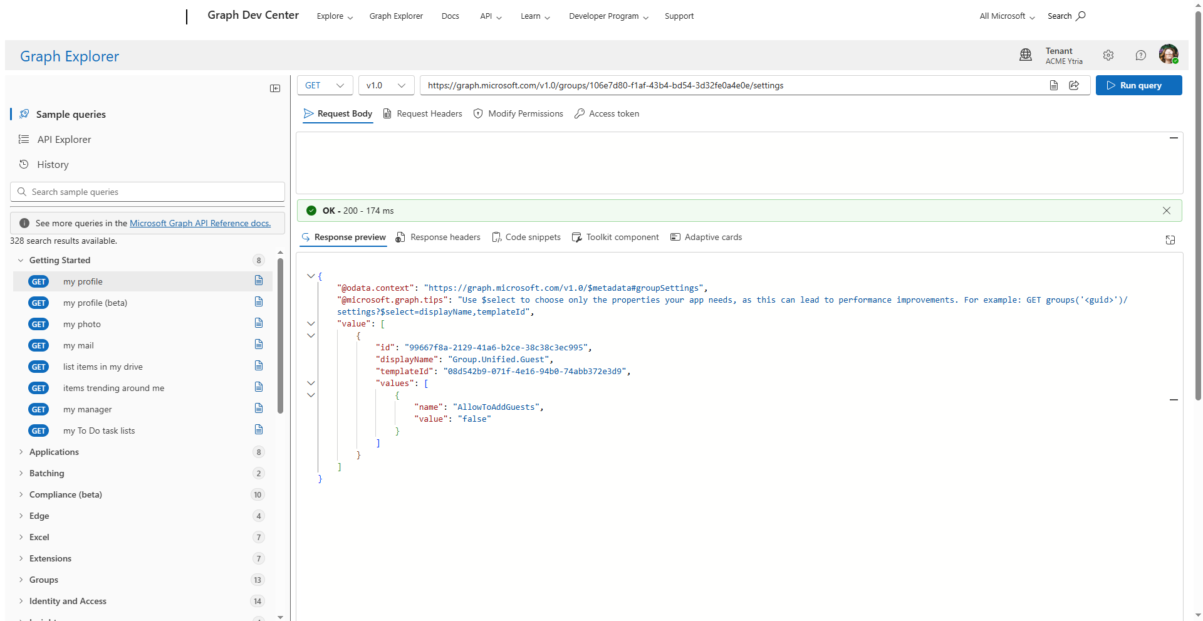Click the History clock icon
Viewport: 1203px width, 621px height.
(x=24, y=164)
